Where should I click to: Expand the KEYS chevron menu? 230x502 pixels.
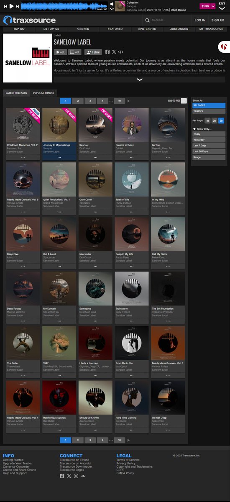[x=222, y=8]
